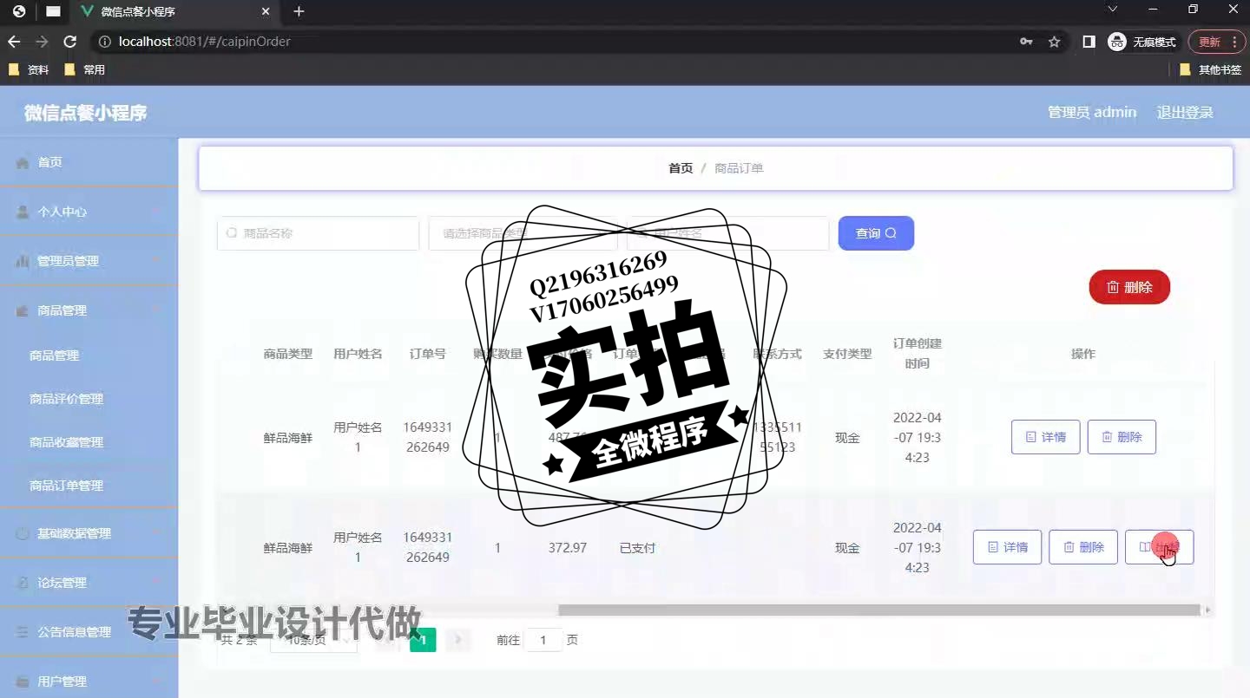The width and height of the screenshot is (1250, 698).
Task: Click the 前往 page number input
Action: click(544, 640)
